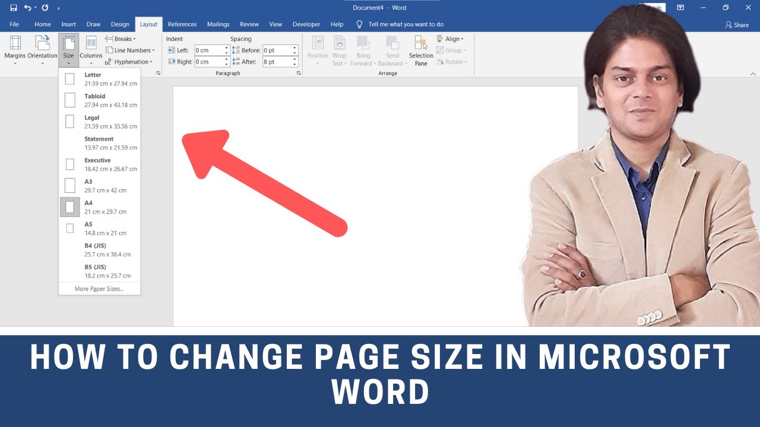Switch to the Home tab
This screenshot has width=760, height=427.
43,24
